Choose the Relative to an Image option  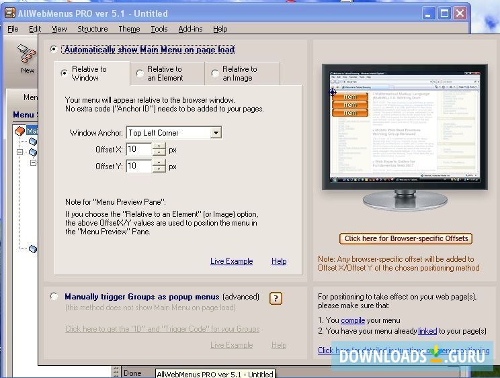pos(215,73)
